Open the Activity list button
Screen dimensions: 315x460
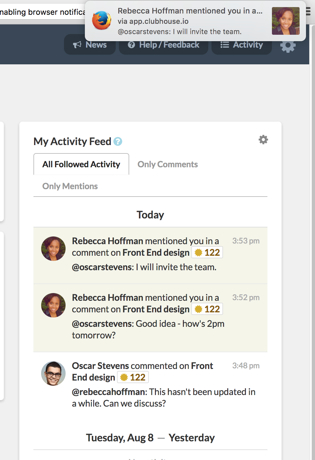[242, 45]
